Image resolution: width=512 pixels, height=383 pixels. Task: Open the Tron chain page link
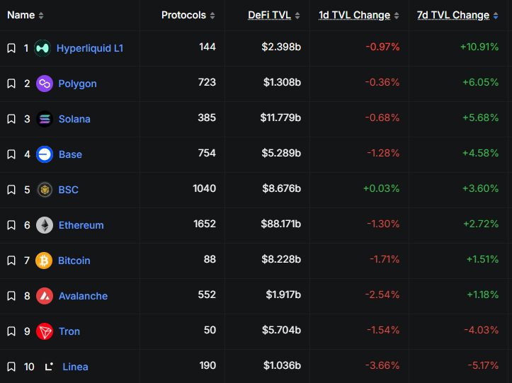point(69,331)
